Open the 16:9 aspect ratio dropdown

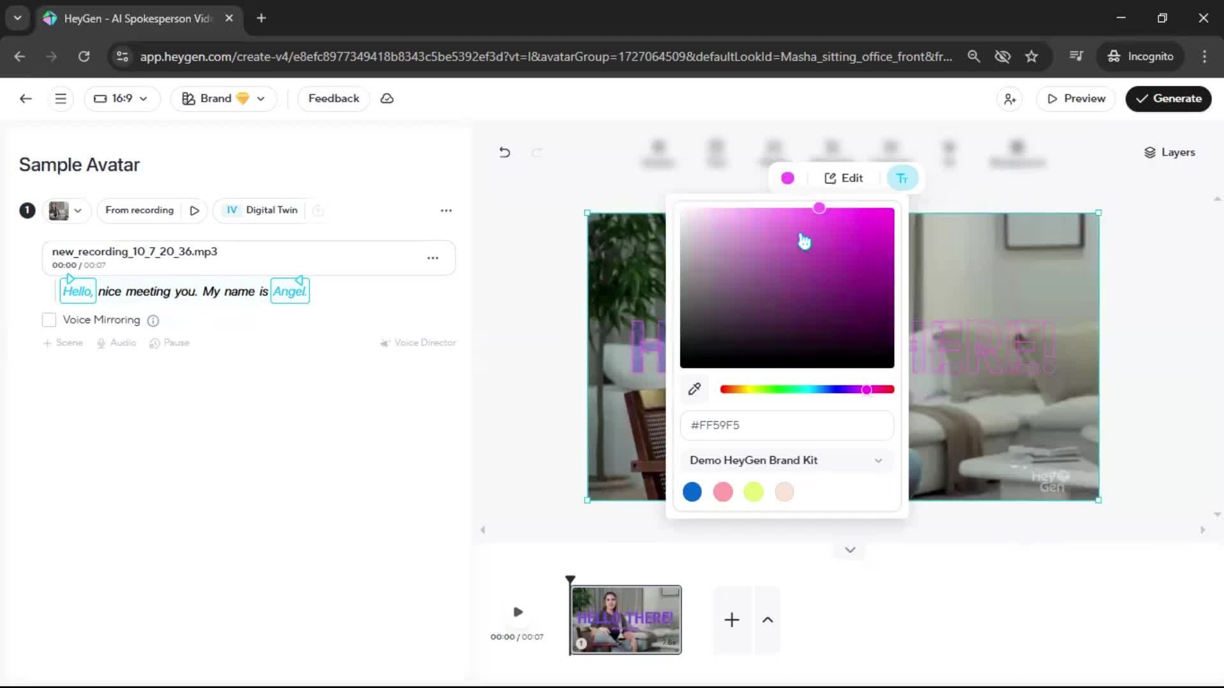121,99
